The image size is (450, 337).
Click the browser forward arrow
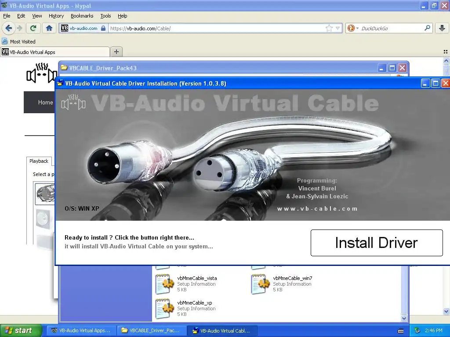point(20,28)
